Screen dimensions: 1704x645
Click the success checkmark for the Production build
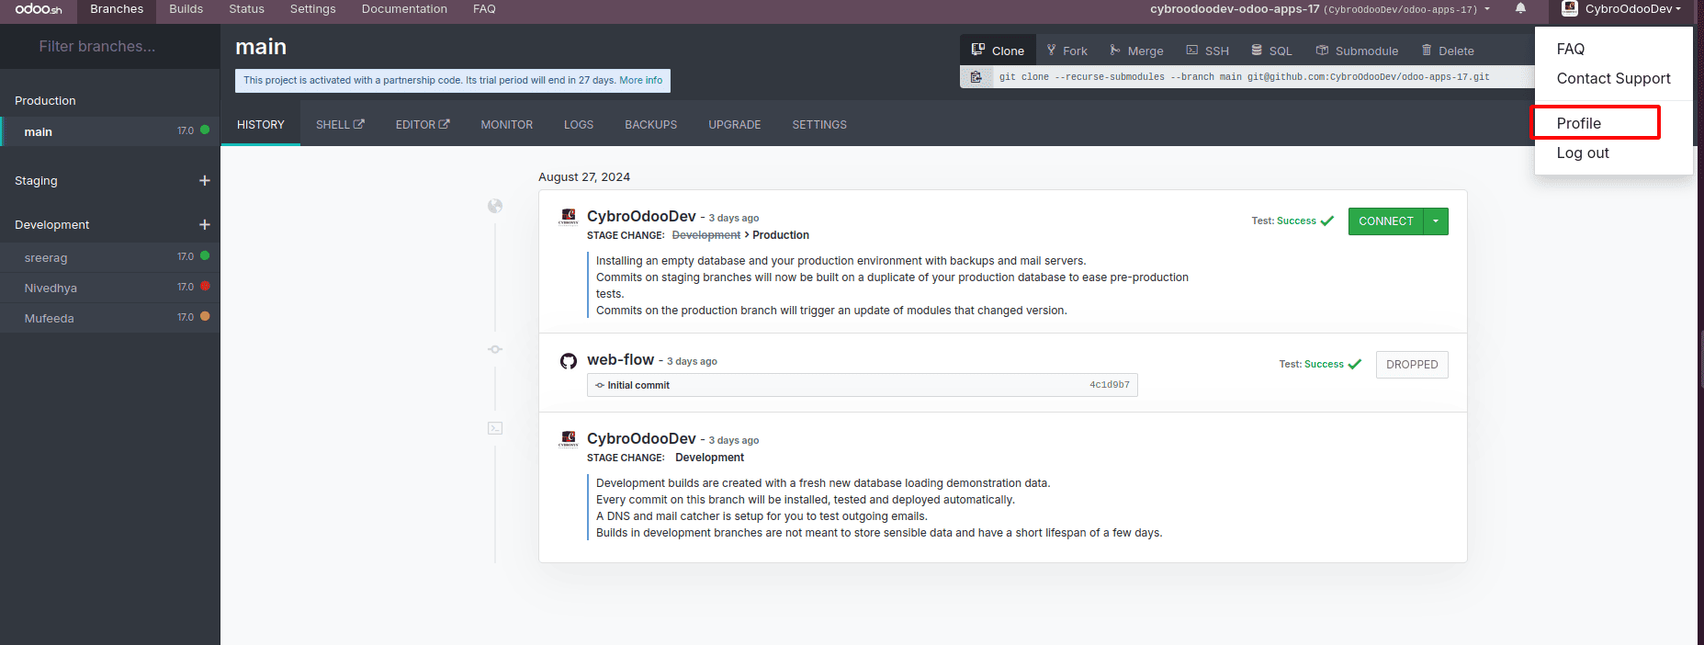[x=1326, y=221]
